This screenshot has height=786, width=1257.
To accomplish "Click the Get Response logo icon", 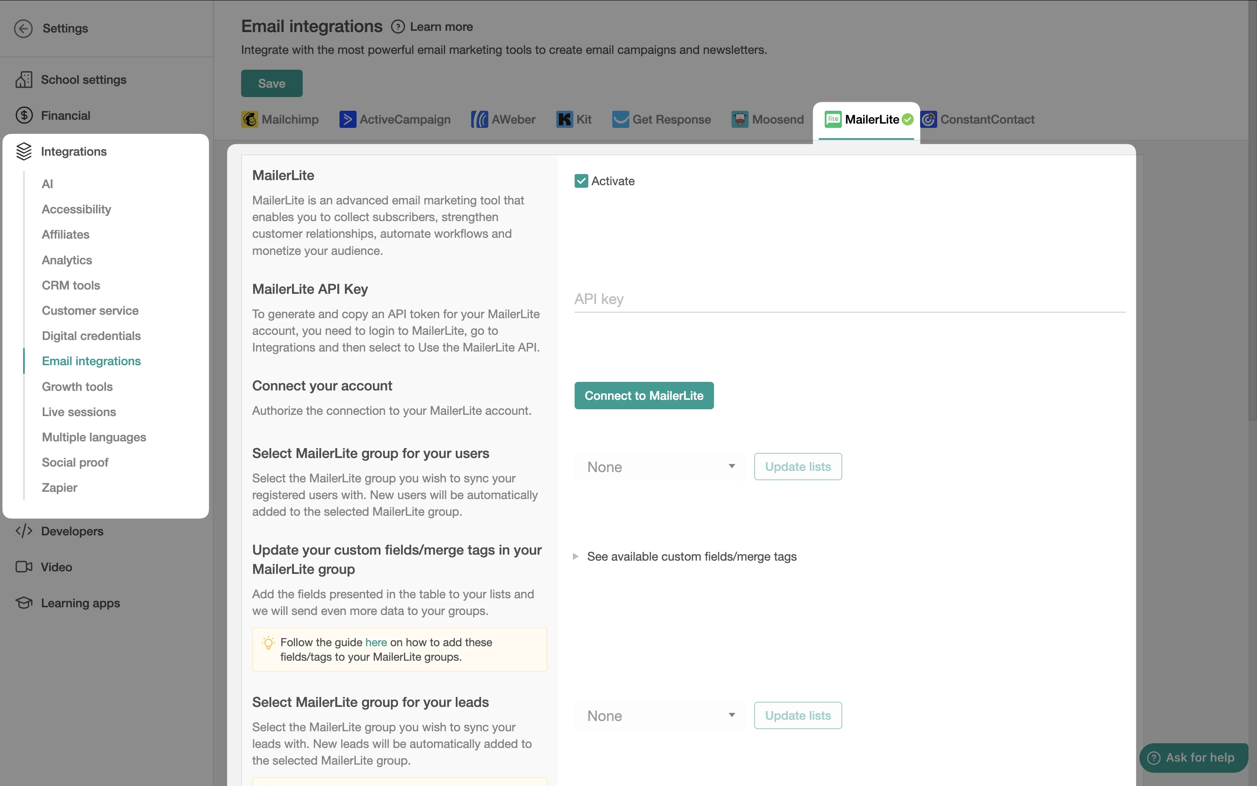I will click(x=620, y=119).
